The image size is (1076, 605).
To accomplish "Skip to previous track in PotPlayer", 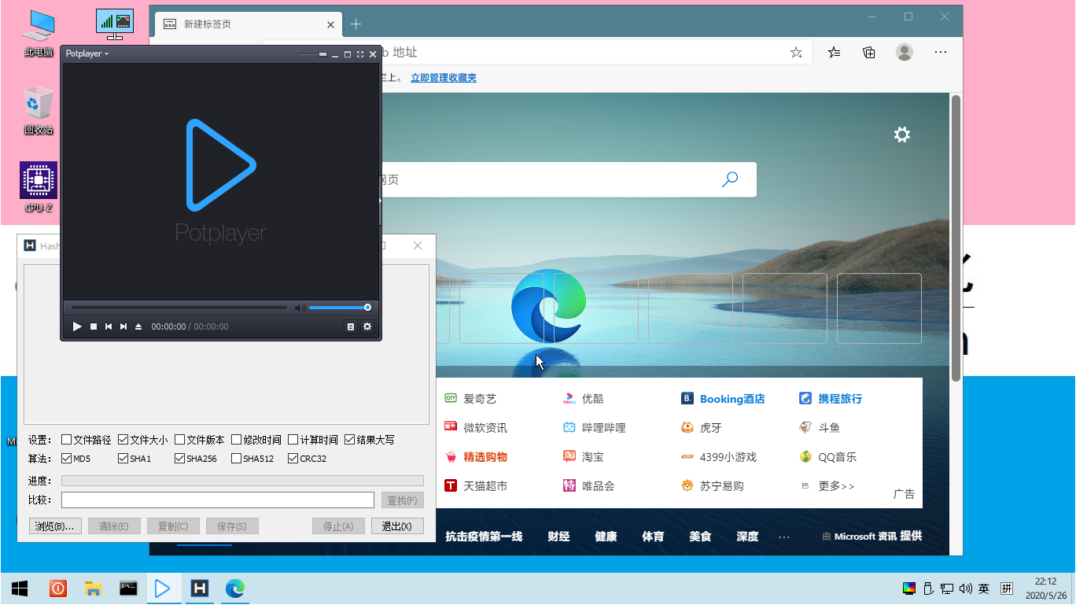I will pos(109,326).
